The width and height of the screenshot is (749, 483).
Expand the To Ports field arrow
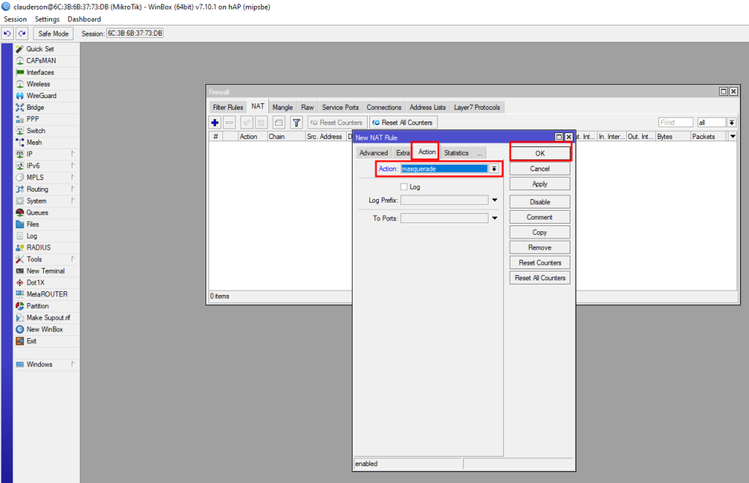click(494, 218)
